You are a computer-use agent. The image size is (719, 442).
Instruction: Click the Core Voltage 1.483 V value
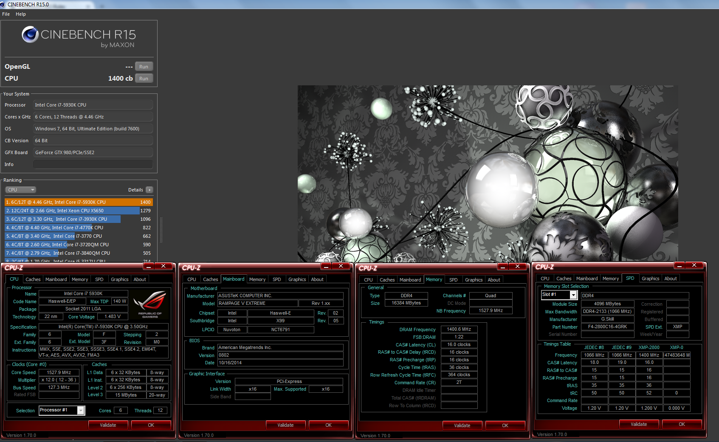[x=113, y=317]
